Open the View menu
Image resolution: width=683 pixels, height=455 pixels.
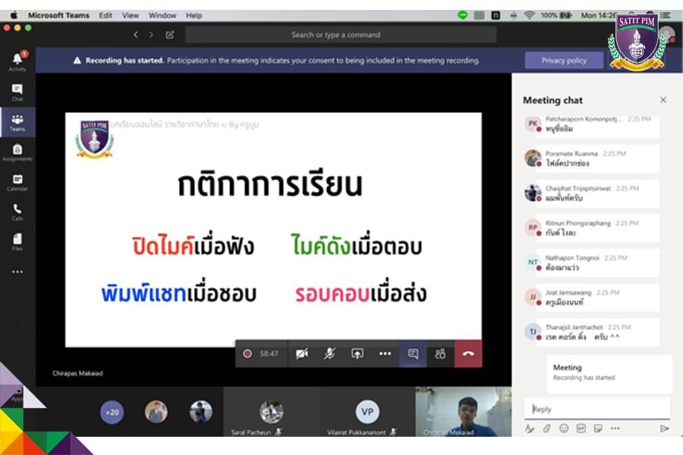(131, 15)
